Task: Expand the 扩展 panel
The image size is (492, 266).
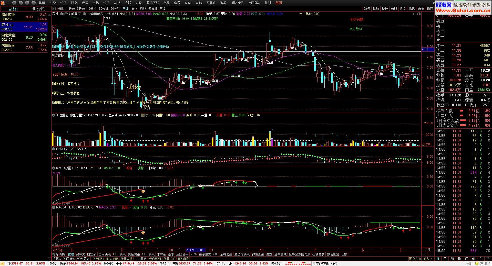Action: coord(57,259)
